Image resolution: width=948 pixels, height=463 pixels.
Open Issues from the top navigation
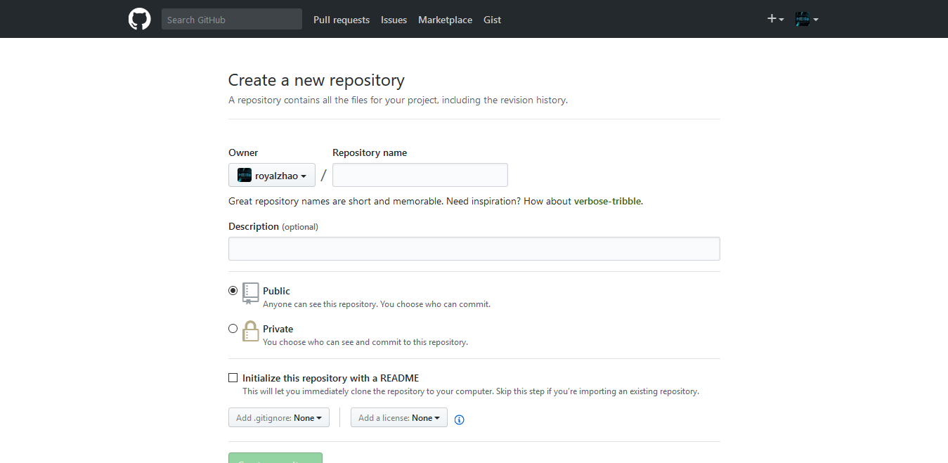(x=394, y=20)
